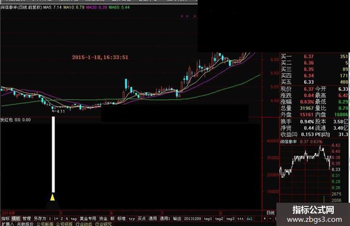
Task: Open the try template tab
Action: pos(132,219)
